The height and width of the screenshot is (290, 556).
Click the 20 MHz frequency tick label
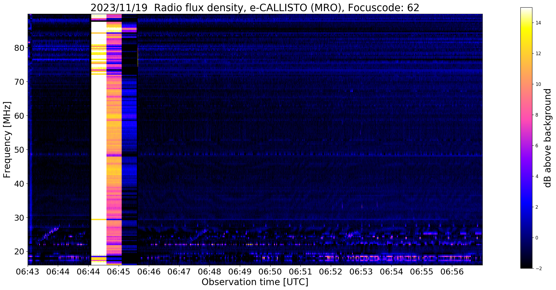coord(19,252)
